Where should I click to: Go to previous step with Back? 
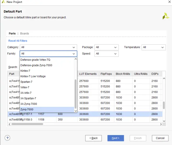tap(94, 138)
